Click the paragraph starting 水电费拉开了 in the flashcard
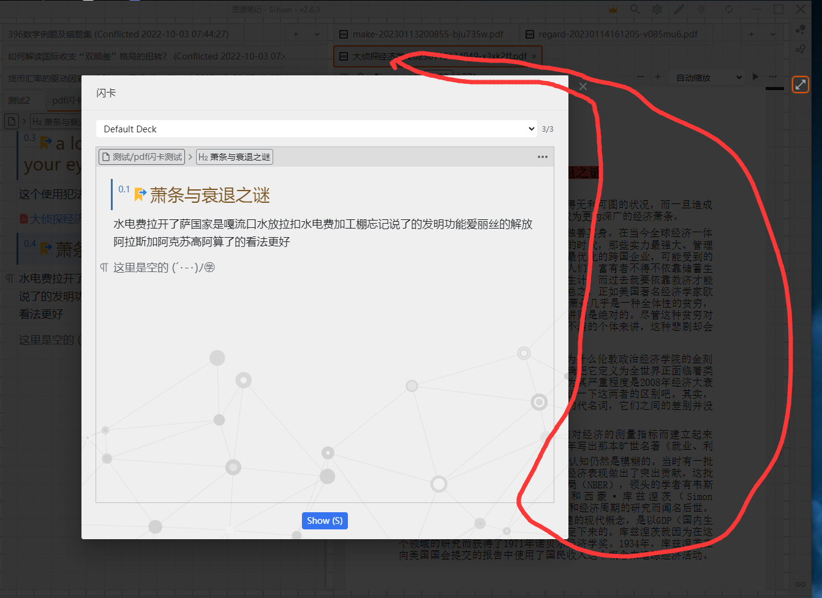822x598 pixels. (x=323, y=233)
